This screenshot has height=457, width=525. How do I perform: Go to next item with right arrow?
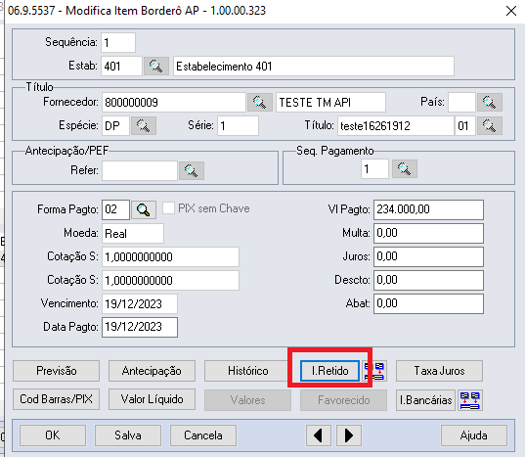(x=349, y=435)
